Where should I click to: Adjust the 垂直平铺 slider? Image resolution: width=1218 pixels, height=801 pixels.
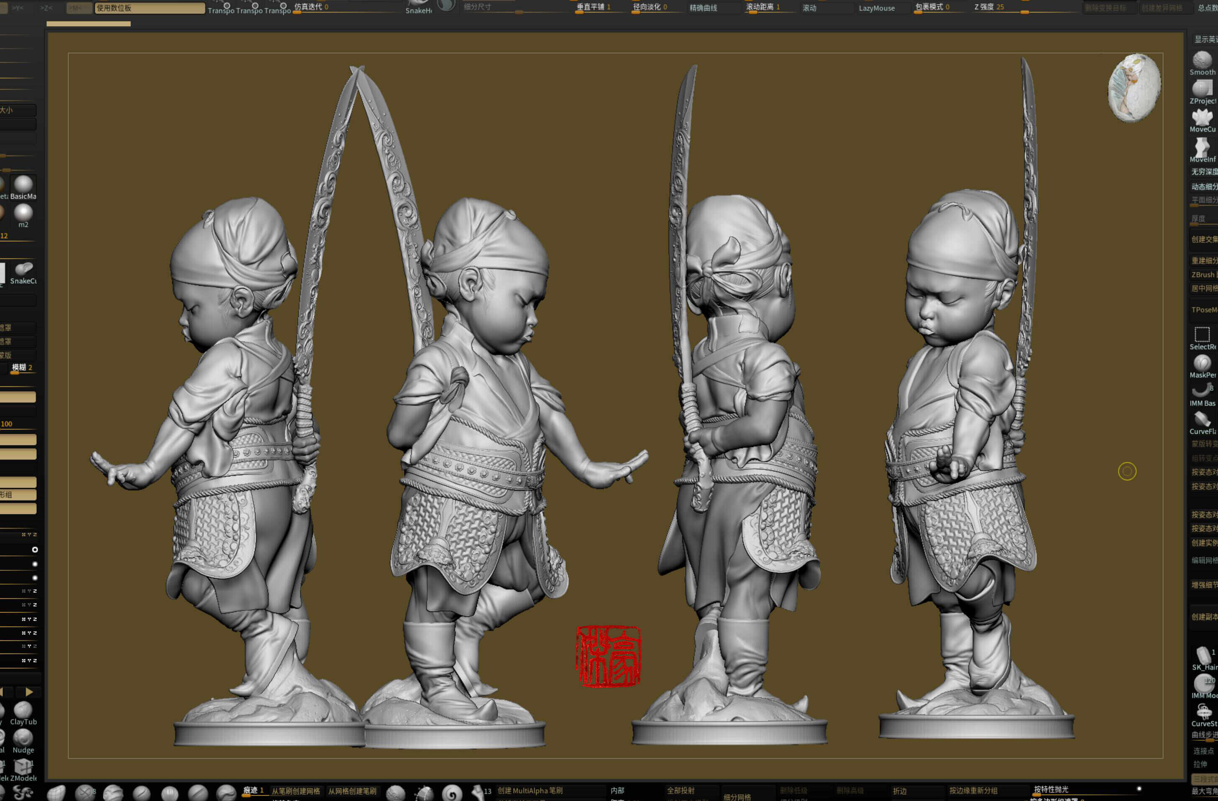(600, 8)
